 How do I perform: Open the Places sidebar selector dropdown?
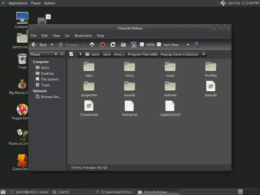[44, 54]
